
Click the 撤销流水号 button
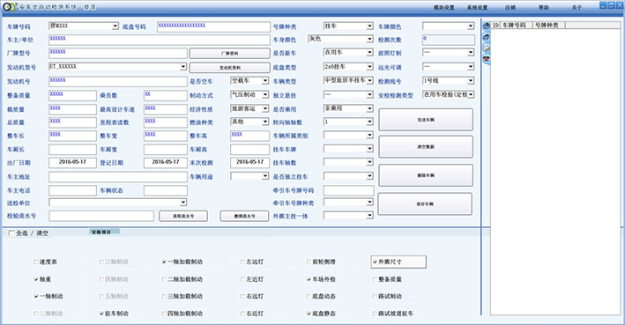pyautogui.click(x=244, y=216)
